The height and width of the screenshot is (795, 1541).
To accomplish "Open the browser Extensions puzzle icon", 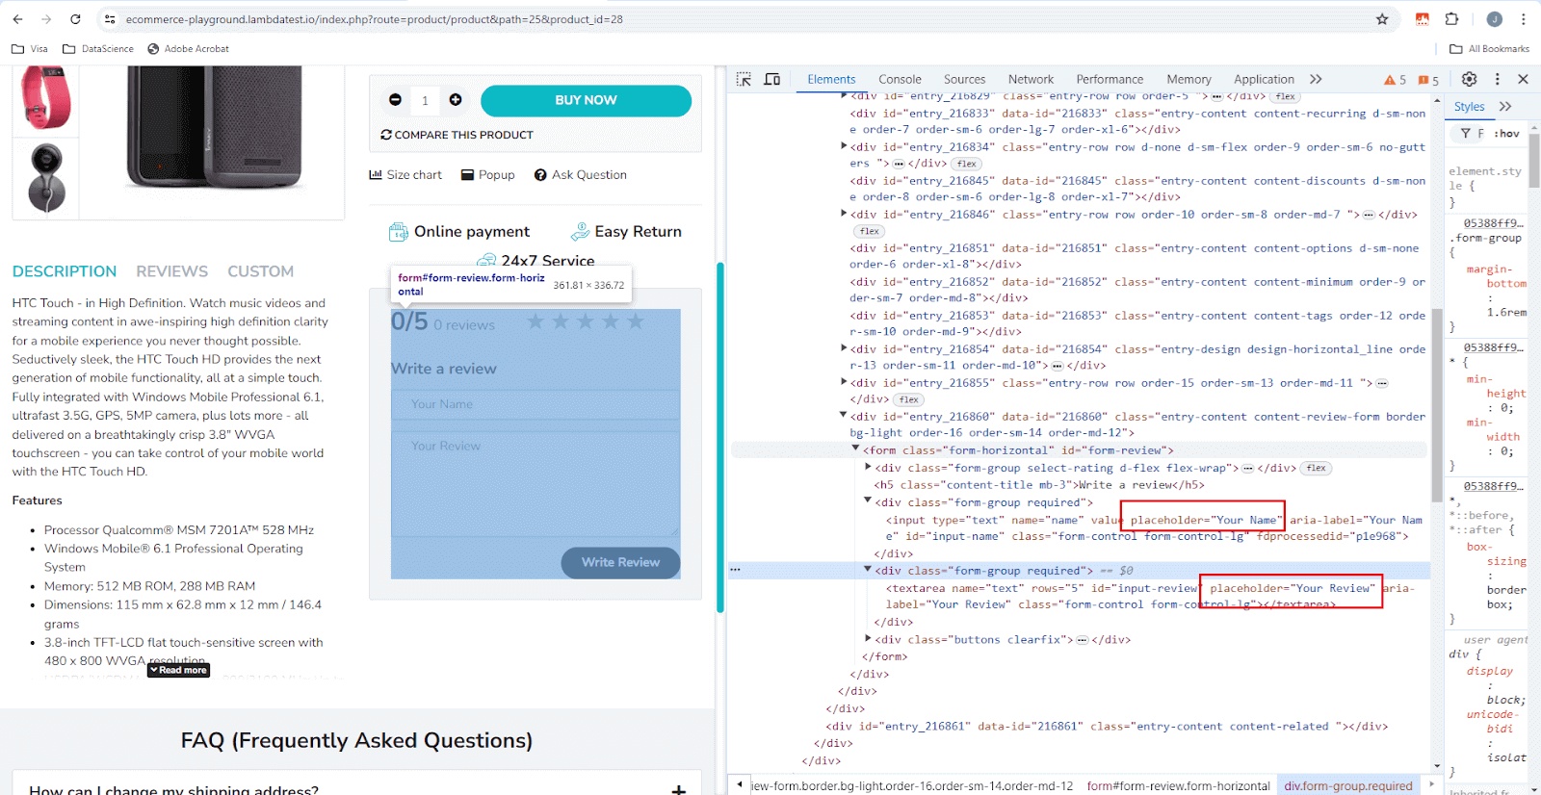I will 1451,19.
